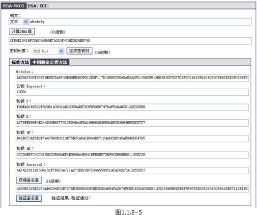Image resolution: width=257 pixels, height=215 pixels.
Task: Focus the plaintext field containing abcdefg
Action: coord(141,22)
